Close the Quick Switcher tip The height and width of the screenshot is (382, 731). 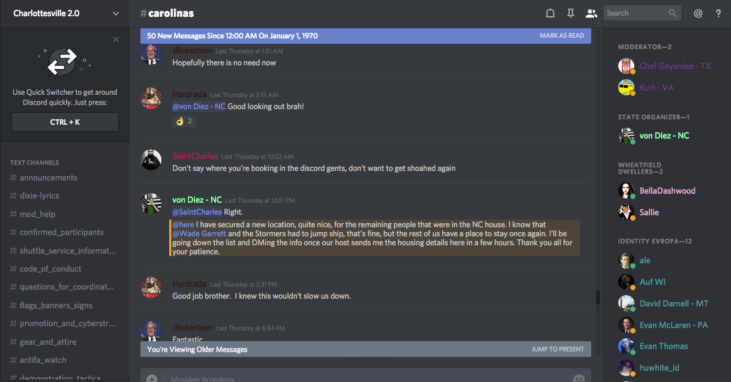tap(116, 40)
